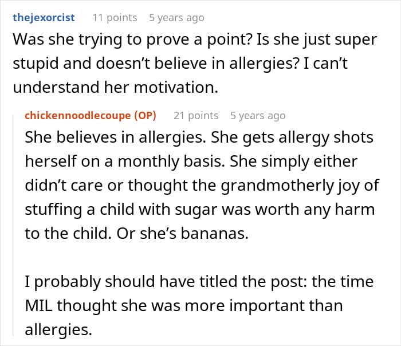Click the "11 points" comment score
Image resolution: width=401 pixels, height=346 pixels.
pos(114,17)
